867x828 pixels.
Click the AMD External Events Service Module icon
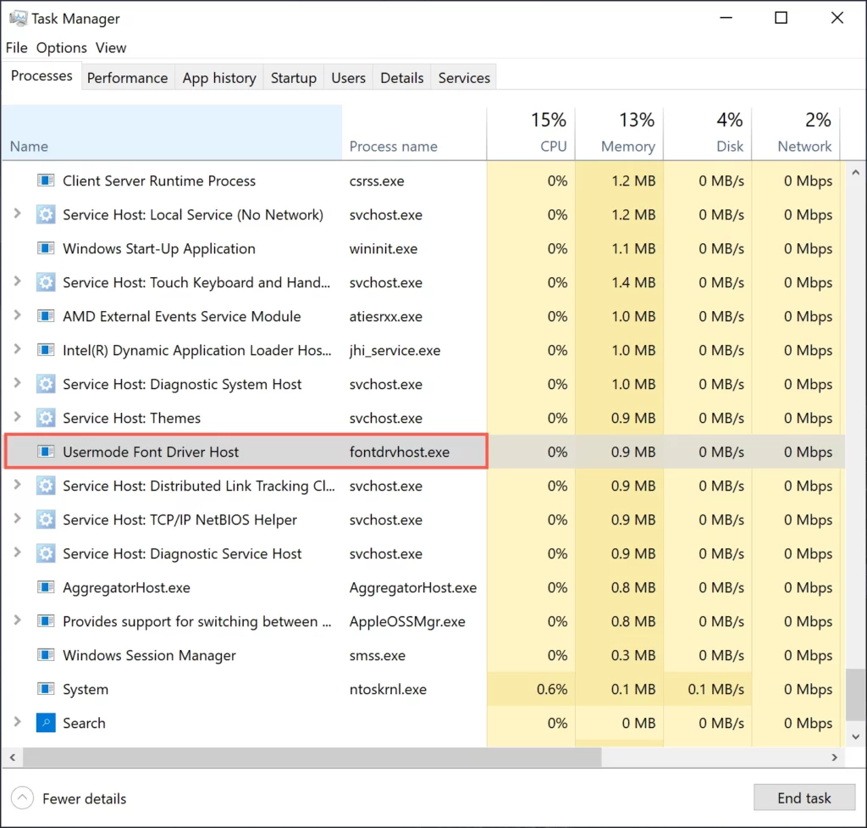46,316
